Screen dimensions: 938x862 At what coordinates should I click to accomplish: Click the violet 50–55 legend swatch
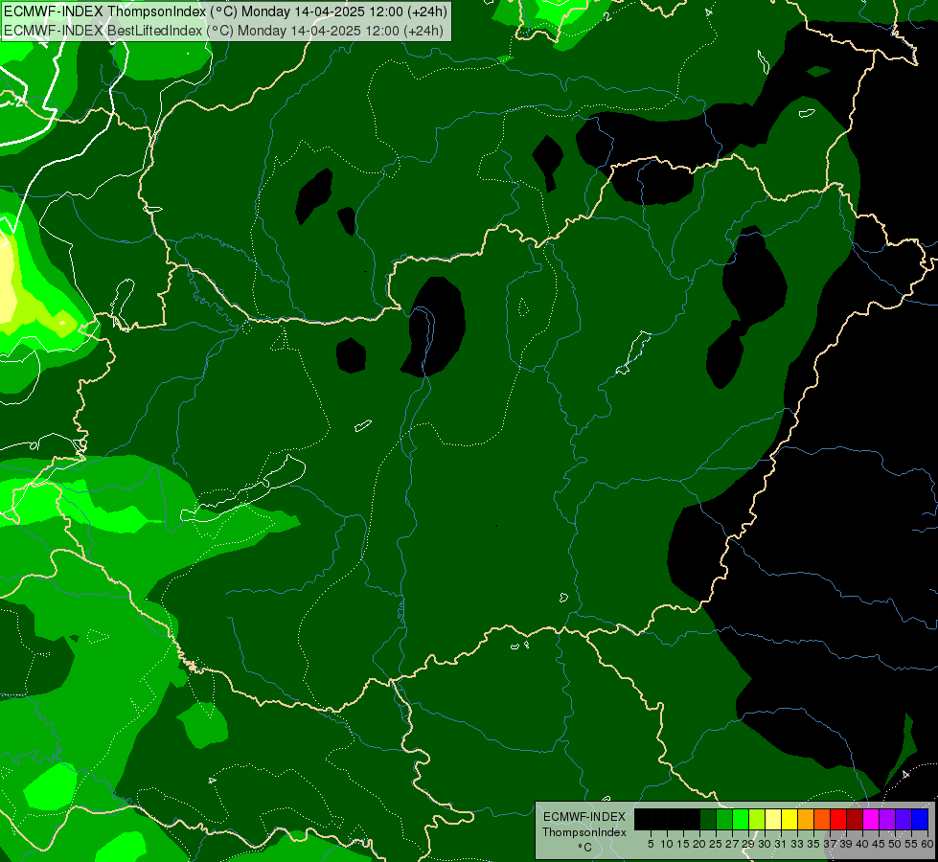click(x=904, y=819)
